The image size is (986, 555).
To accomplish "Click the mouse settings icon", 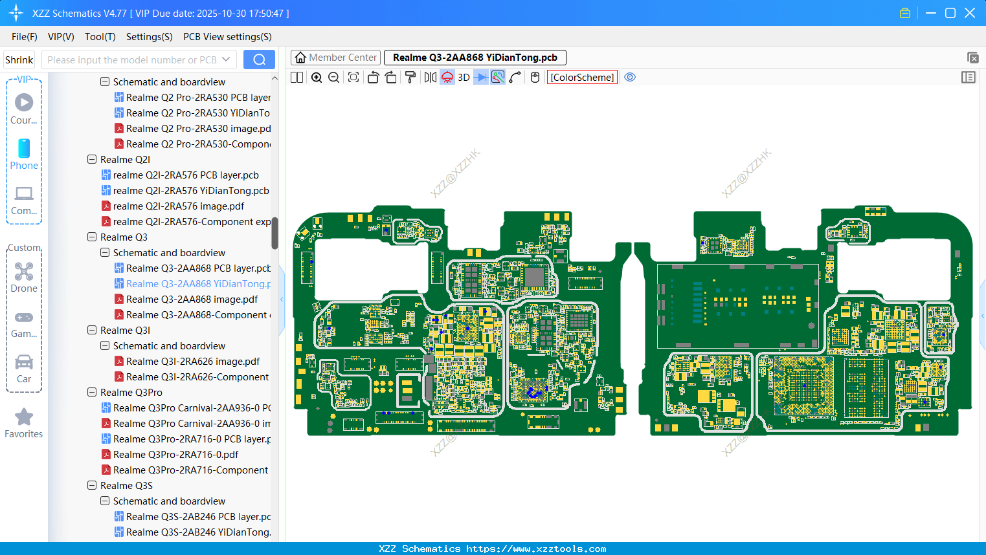I will 535,78.
